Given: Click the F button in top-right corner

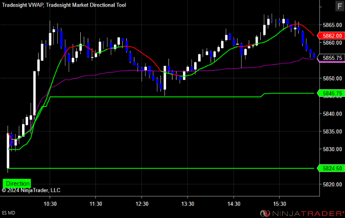Looking at the screenshot, I should [x=339, y=6].
